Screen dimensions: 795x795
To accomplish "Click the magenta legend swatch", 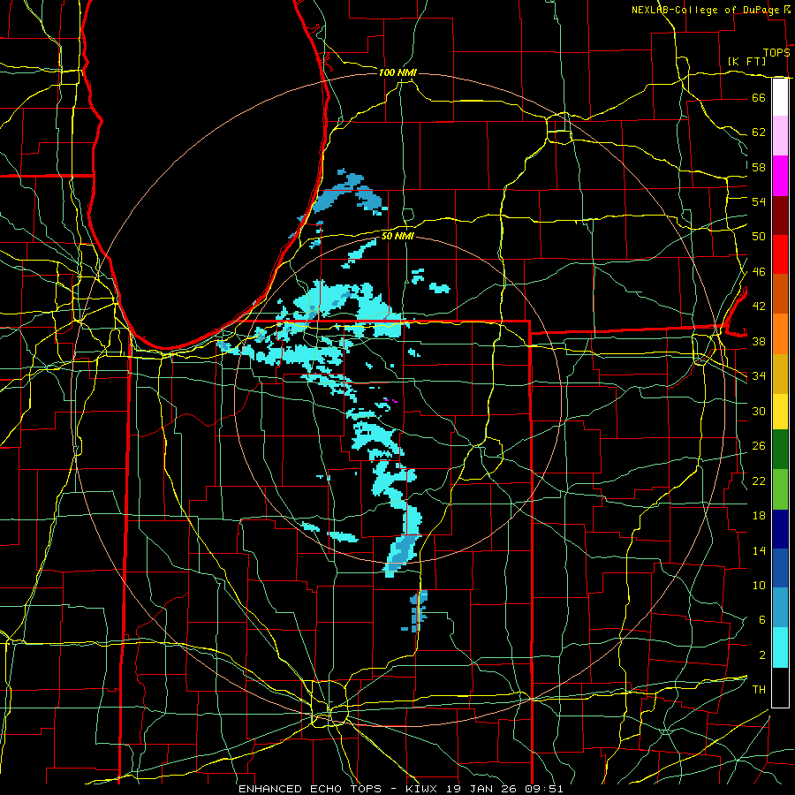I will coord(780,176).
